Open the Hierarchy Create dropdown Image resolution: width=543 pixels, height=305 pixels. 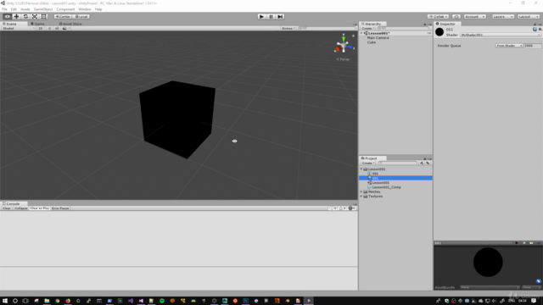coord(367,28)
